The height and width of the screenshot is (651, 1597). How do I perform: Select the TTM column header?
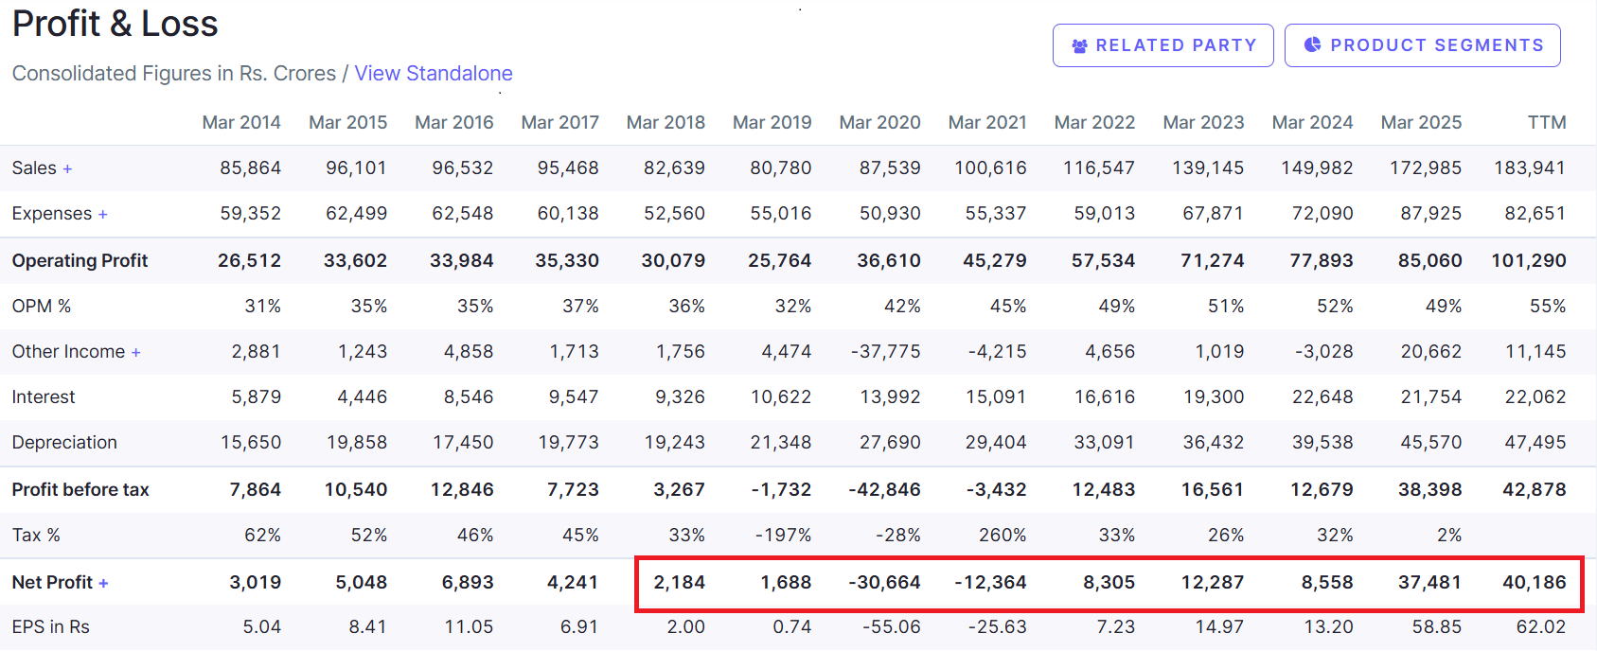1546,123
